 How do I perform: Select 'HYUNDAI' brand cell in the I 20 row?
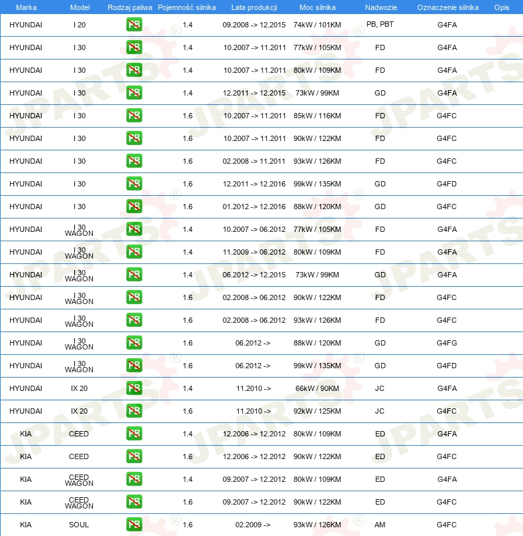click(25, 25)
